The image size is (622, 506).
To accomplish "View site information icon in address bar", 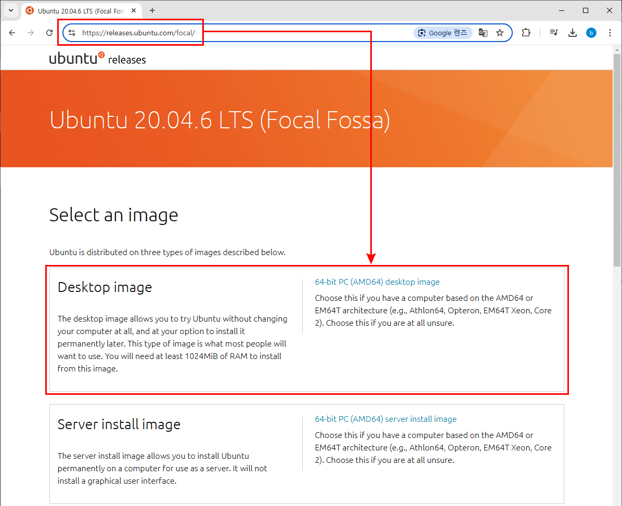I will pos(72,33).
